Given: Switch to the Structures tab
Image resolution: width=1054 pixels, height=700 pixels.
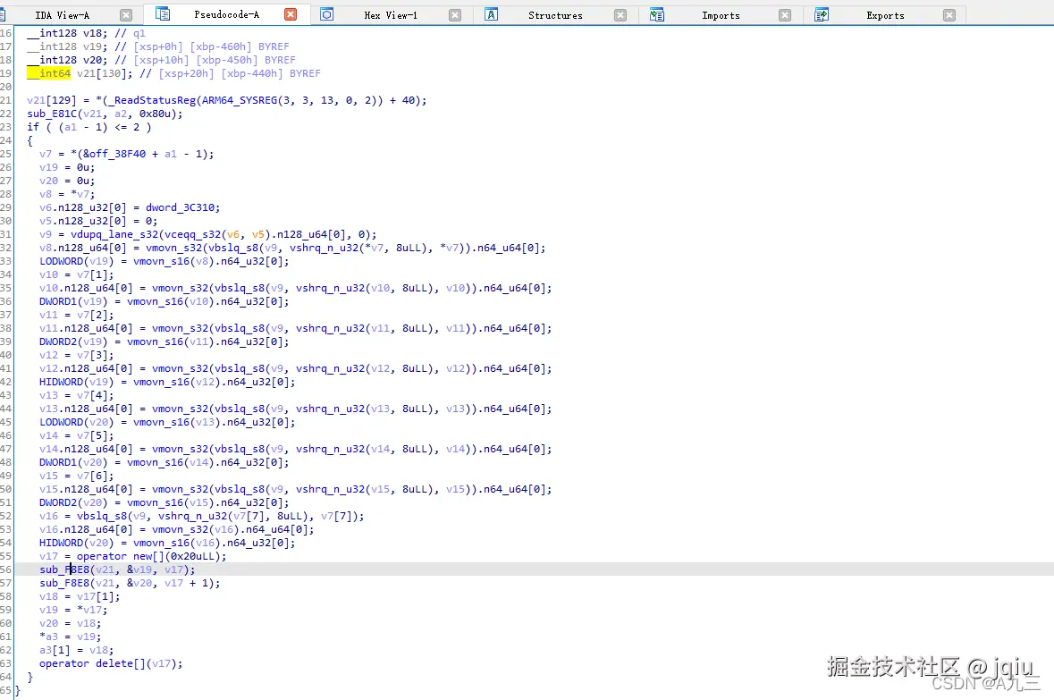Looking at the screenshot, I should pyautogui.click(x=555, y=15).
